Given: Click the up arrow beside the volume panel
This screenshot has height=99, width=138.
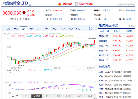Looking at the screenshot, I should pyautogui.click(x=92, y=70).
